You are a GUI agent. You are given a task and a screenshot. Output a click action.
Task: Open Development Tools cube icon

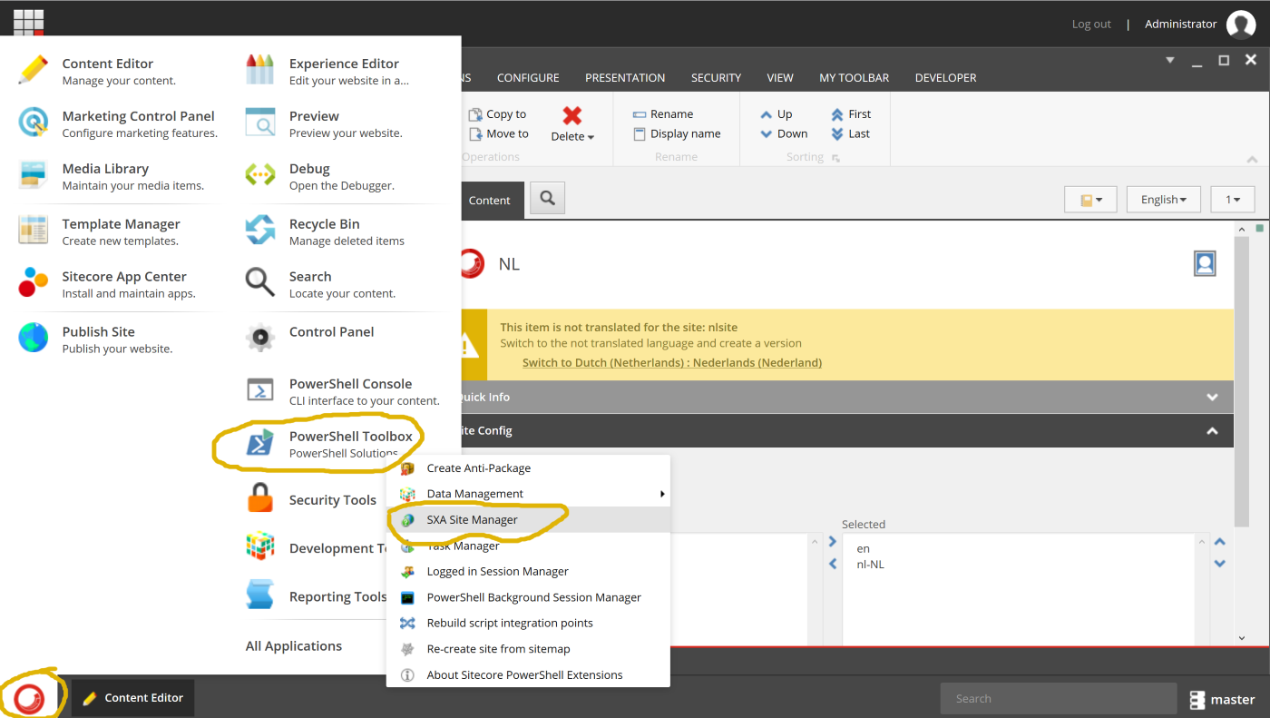click(260, 546)
